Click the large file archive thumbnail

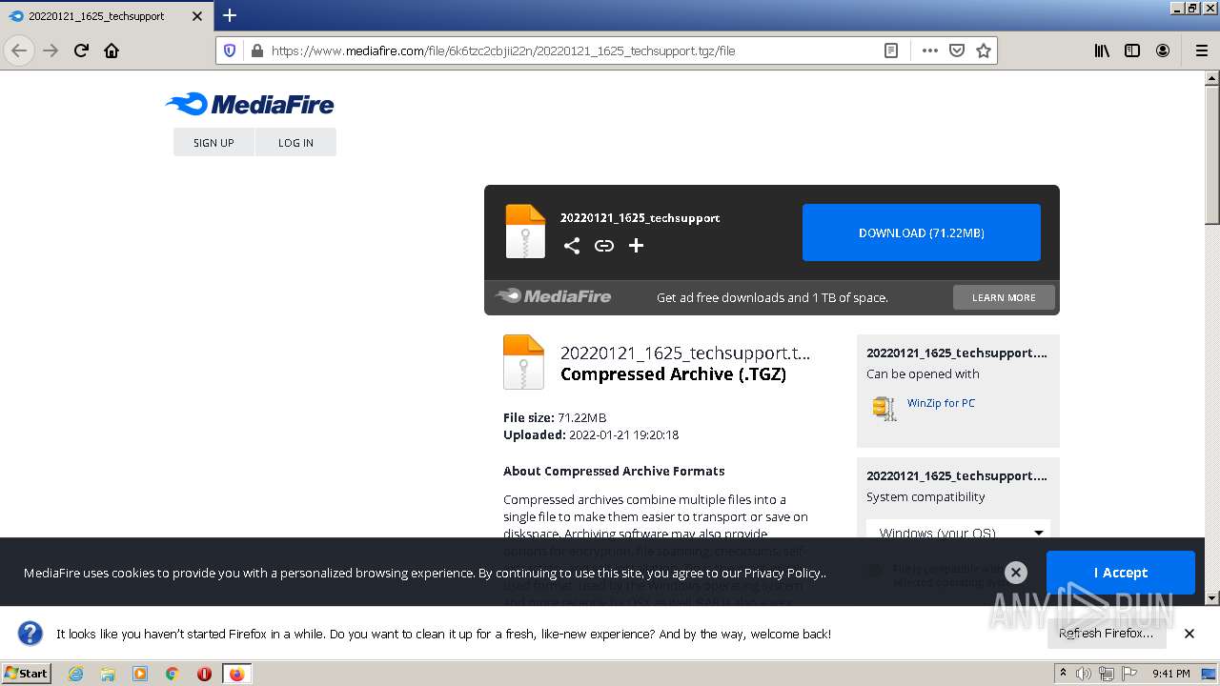pyautogui.click(x=524, y=361)
